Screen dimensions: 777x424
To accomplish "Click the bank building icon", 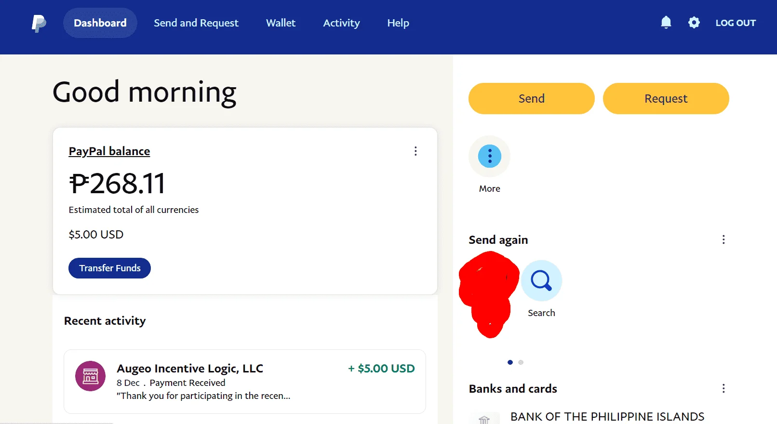I will tap(484, 419).
